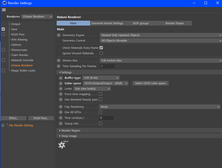
Task: Disable Check Materials Every frame checkbox
Action: pyautogui.click(x=101, y=48)
